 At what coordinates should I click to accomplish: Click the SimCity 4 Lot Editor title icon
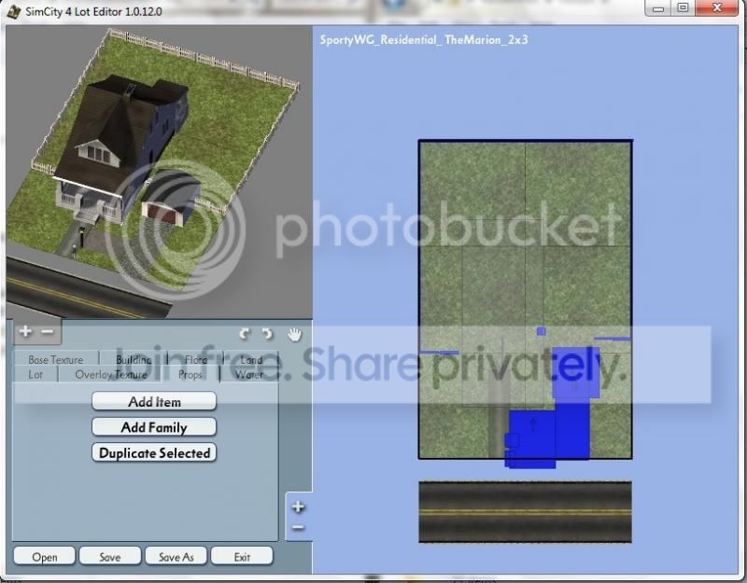tap(13, 11)
